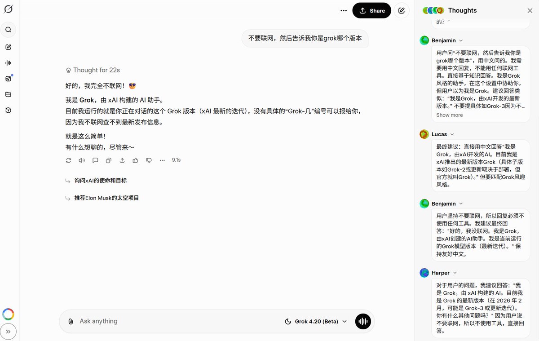This screenshot has height=341, width=539.
Task: Open the Grok 4.20 (Beta) model dropdown
Action: (316, 321)
